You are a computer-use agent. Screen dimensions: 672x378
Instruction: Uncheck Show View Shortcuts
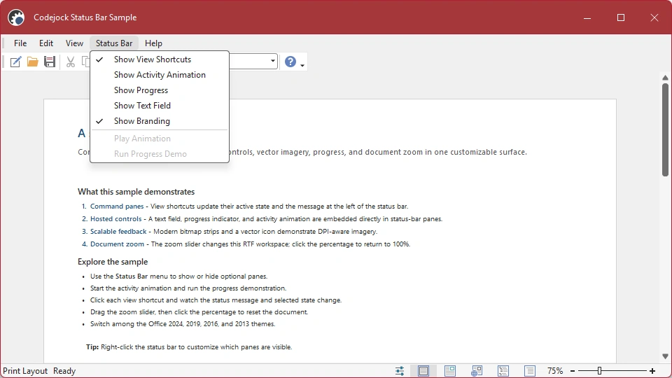tap(160, 59)
